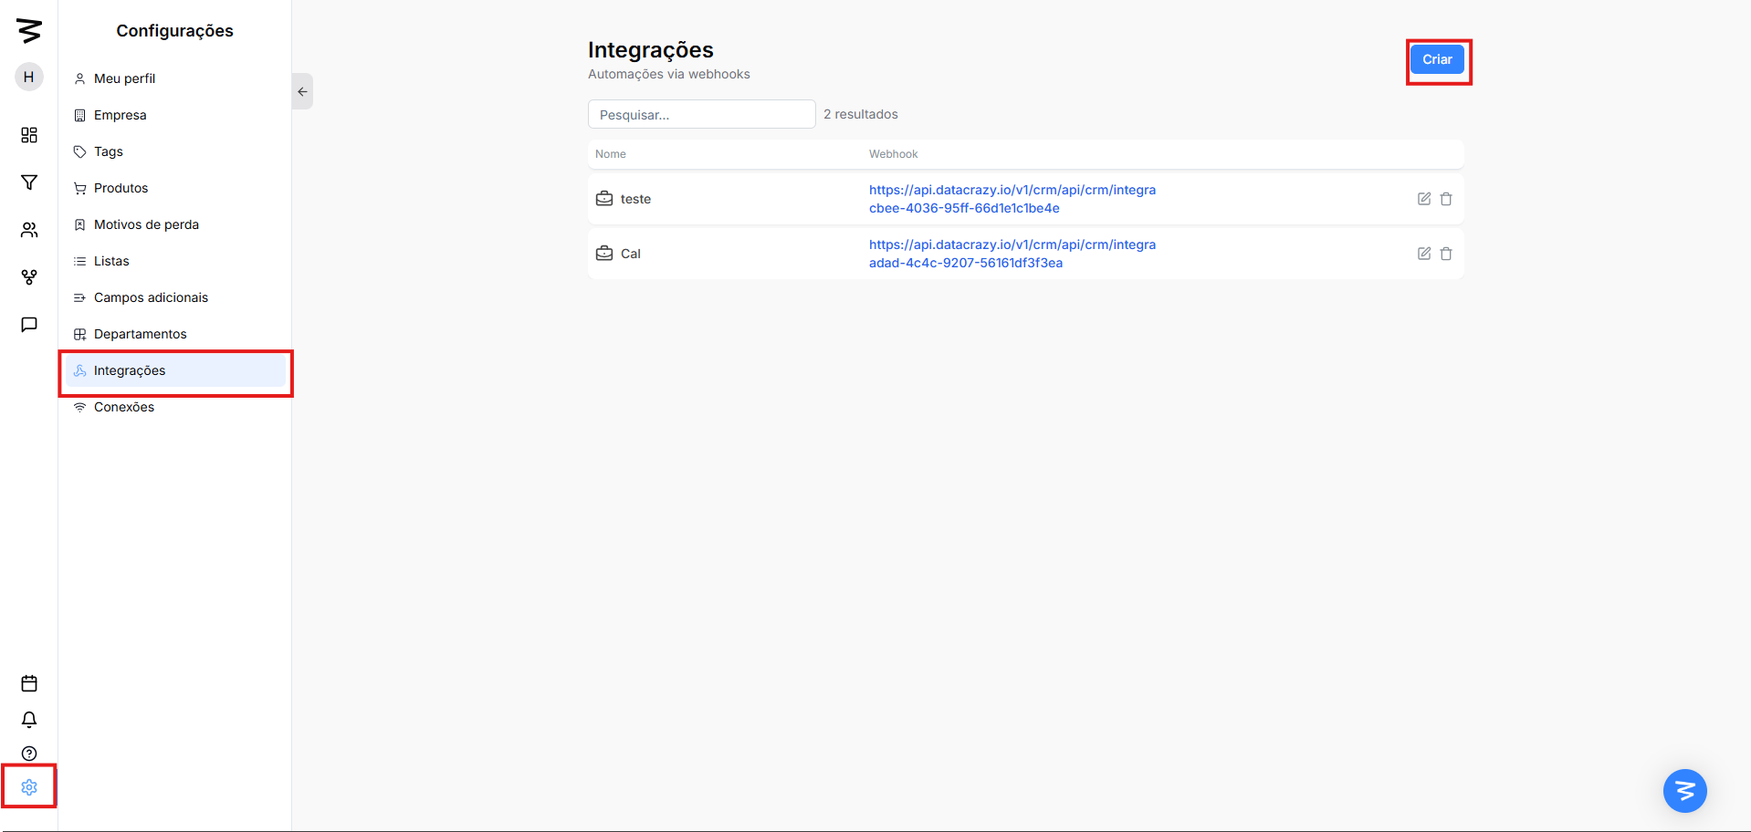Screen dimensions: 1751x832
Task: Open the Cal webhook URL link
Action: 1012,254
